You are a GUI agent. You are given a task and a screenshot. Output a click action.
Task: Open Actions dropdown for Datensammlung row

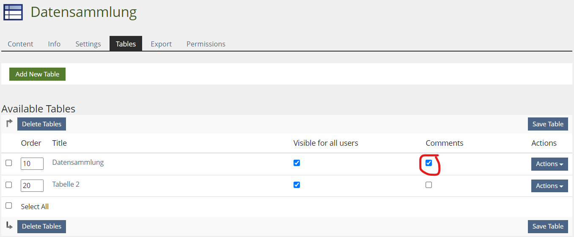click(549, 164)
